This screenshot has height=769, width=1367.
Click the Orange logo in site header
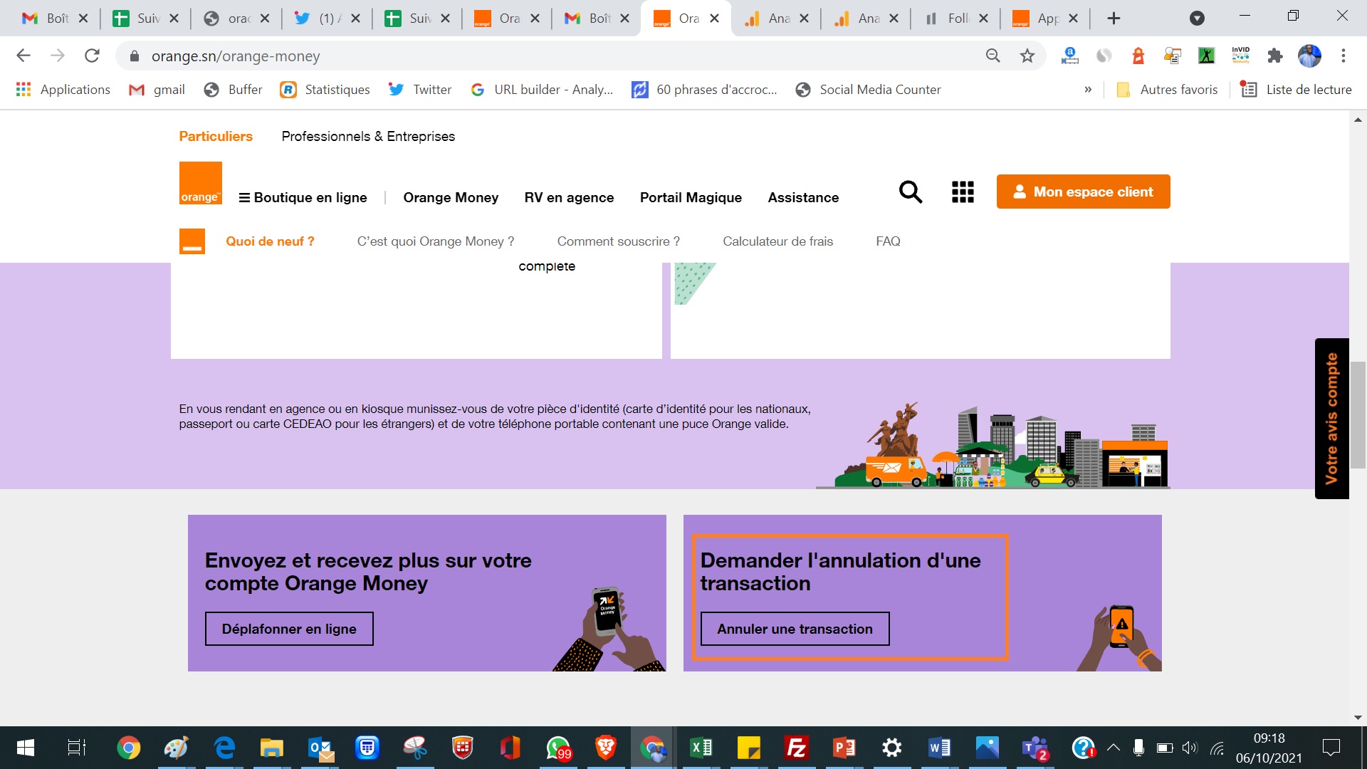pos(200,183)
